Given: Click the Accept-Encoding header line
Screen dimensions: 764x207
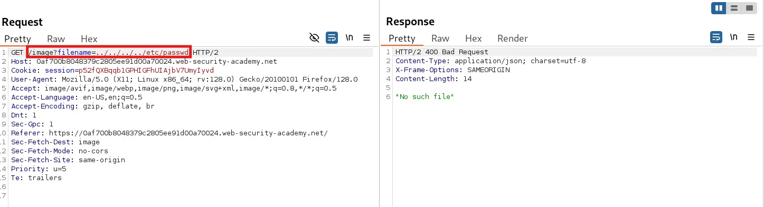Looking at the screenshot, I should [83, 106].
